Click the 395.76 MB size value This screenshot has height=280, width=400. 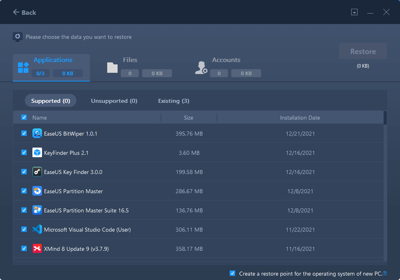pyautogui.click(x=189, y=134)
